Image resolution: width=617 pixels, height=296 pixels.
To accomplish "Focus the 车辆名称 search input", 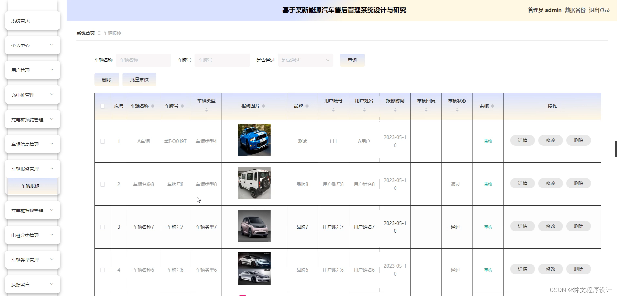I will 143,60.
